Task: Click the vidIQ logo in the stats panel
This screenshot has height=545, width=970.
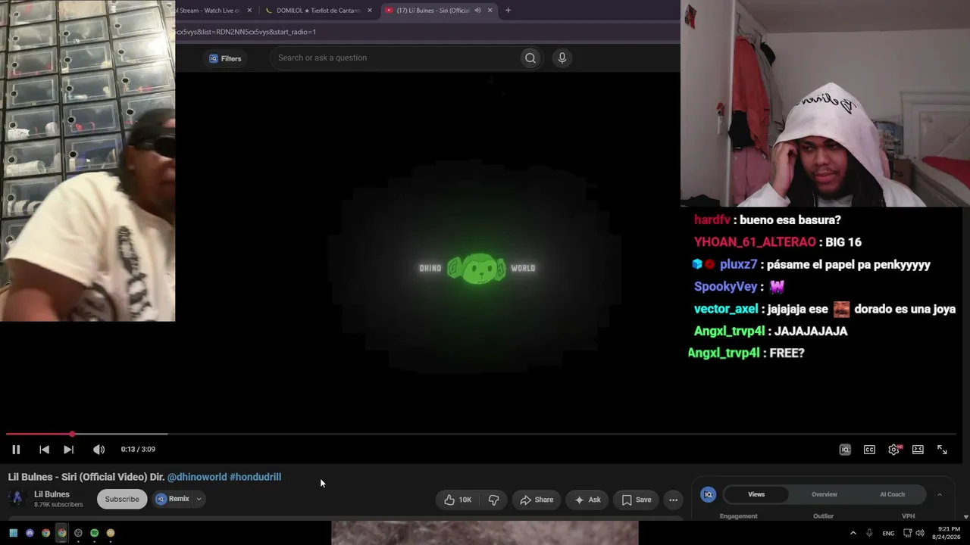Action: click(x=709, y=494)
